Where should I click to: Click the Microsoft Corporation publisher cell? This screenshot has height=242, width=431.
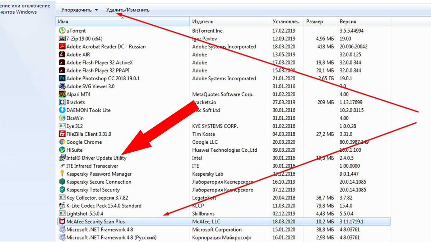[217, 229]
